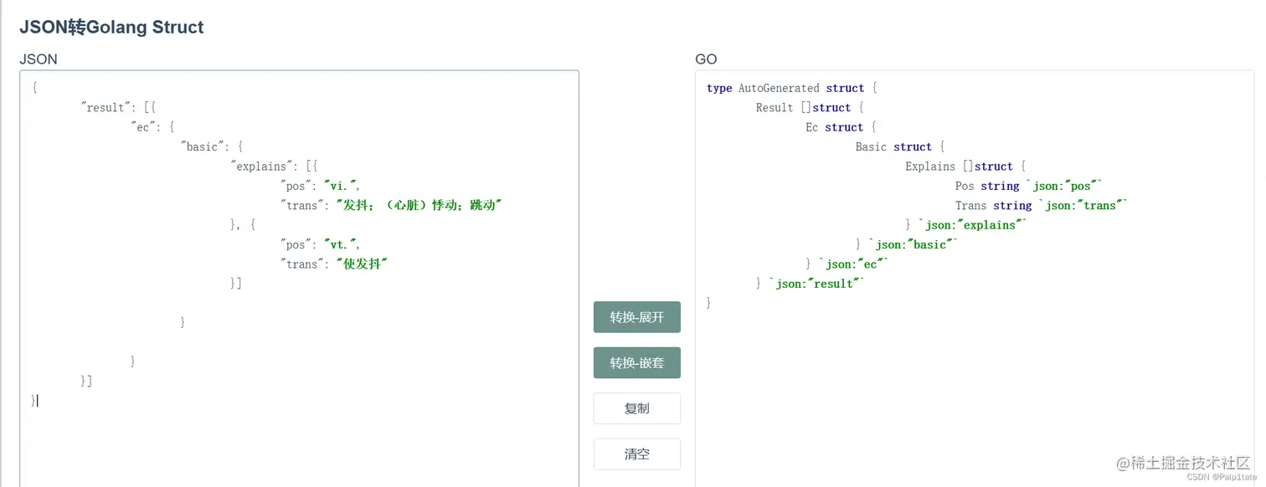Click the "vi." value in JSON

click(342, 186)
